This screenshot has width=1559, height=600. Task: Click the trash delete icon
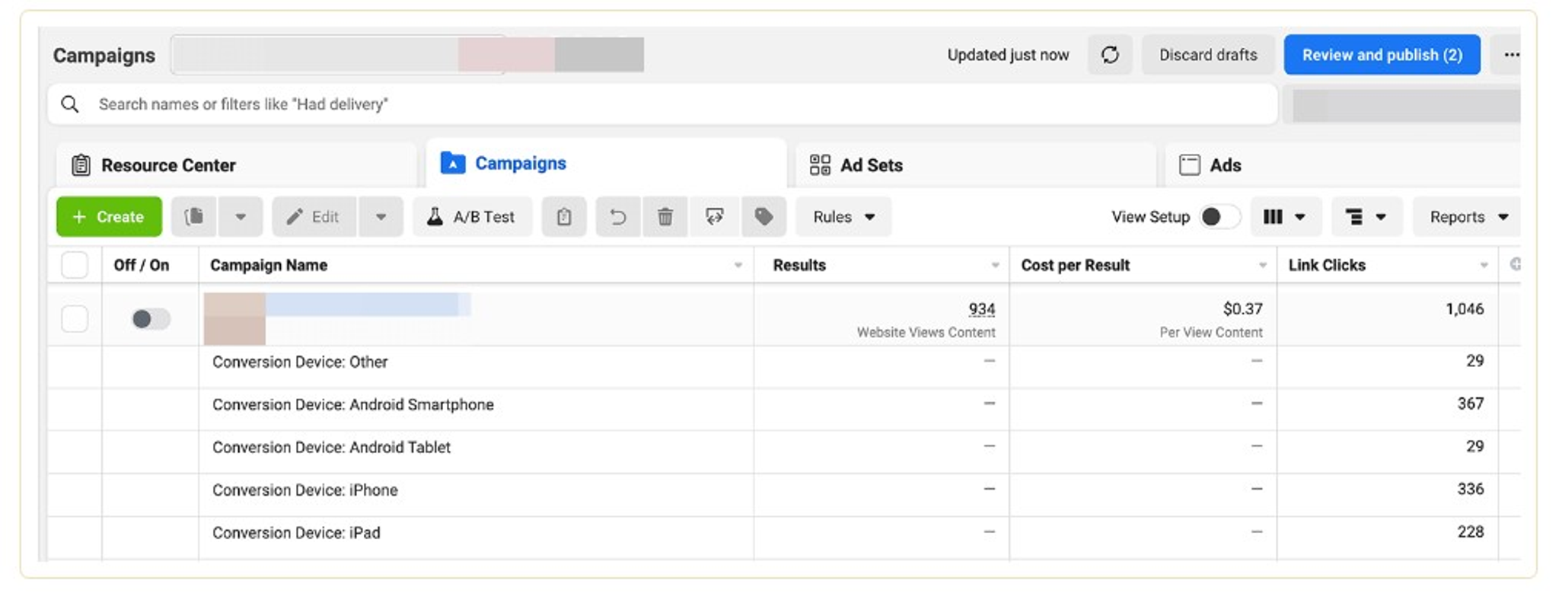pyautogui.click(x=665, y=217)
